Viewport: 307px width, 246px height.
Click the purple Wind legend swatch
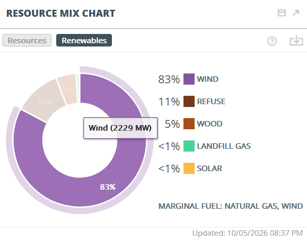[x=189, y=79]
